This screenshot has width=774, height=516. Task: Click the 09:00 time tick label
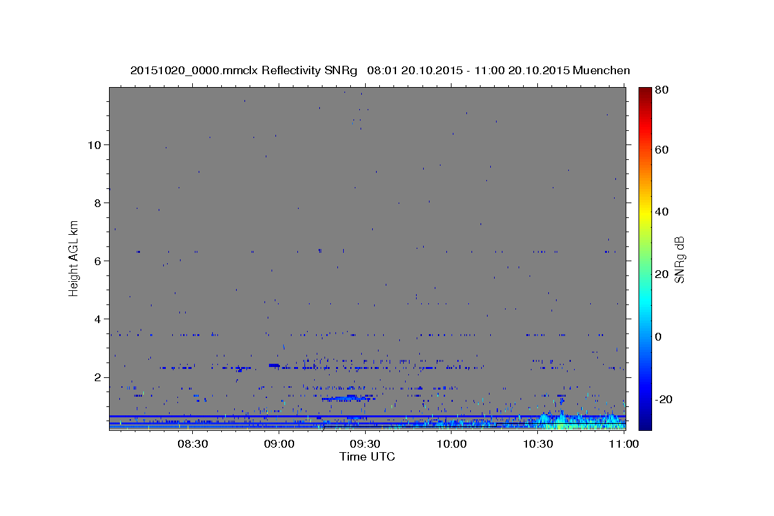pos(279,444)
